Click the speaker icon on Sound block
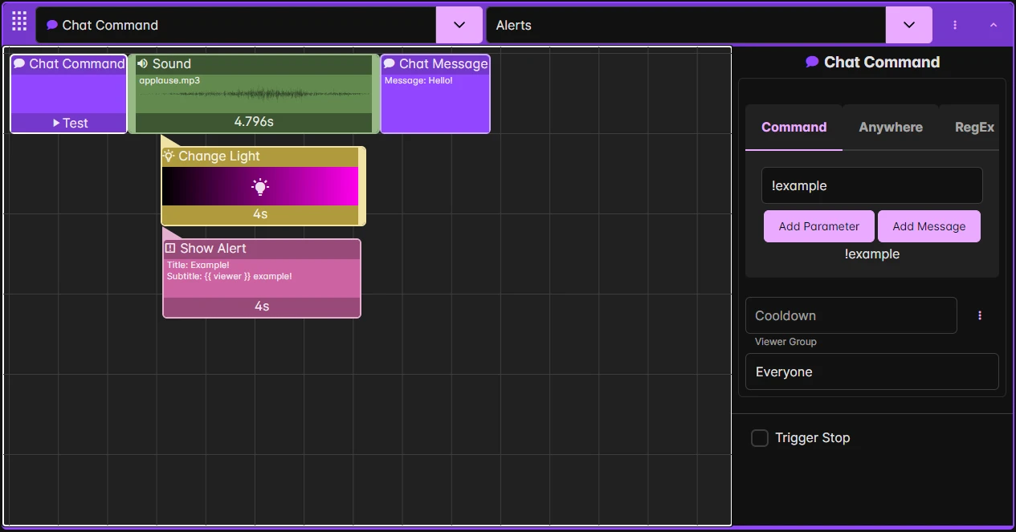This screenshot has height=532, width=1016. (x=143, y=63)
